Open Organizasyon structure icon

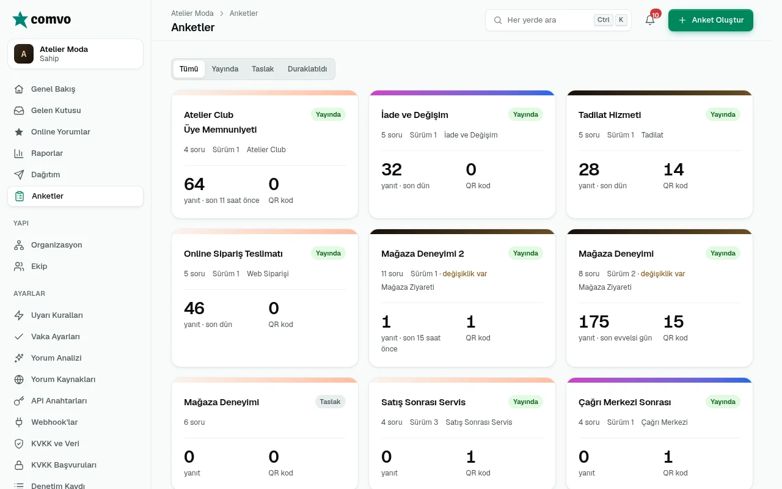pyautogui.click(x=19, y=245)
